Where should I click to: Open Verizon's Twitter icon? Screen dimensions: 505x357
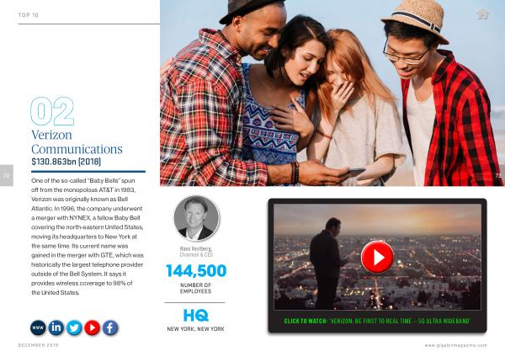[74, 328]
